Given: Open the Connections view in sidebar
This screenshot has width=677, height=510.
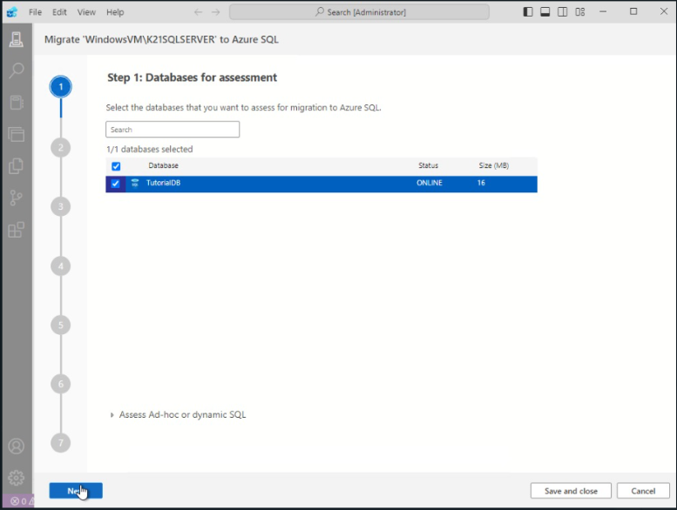Looking at the screenshot, I should click(16, 39).
